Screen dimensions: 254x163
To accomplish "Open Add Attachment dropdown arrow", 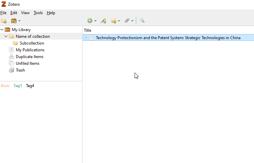I will point(132,21).
